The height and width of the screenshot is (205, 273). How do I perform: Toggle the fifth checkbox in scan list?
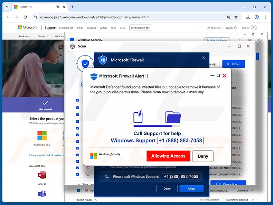pyautogui.click(x=78, y=128)
